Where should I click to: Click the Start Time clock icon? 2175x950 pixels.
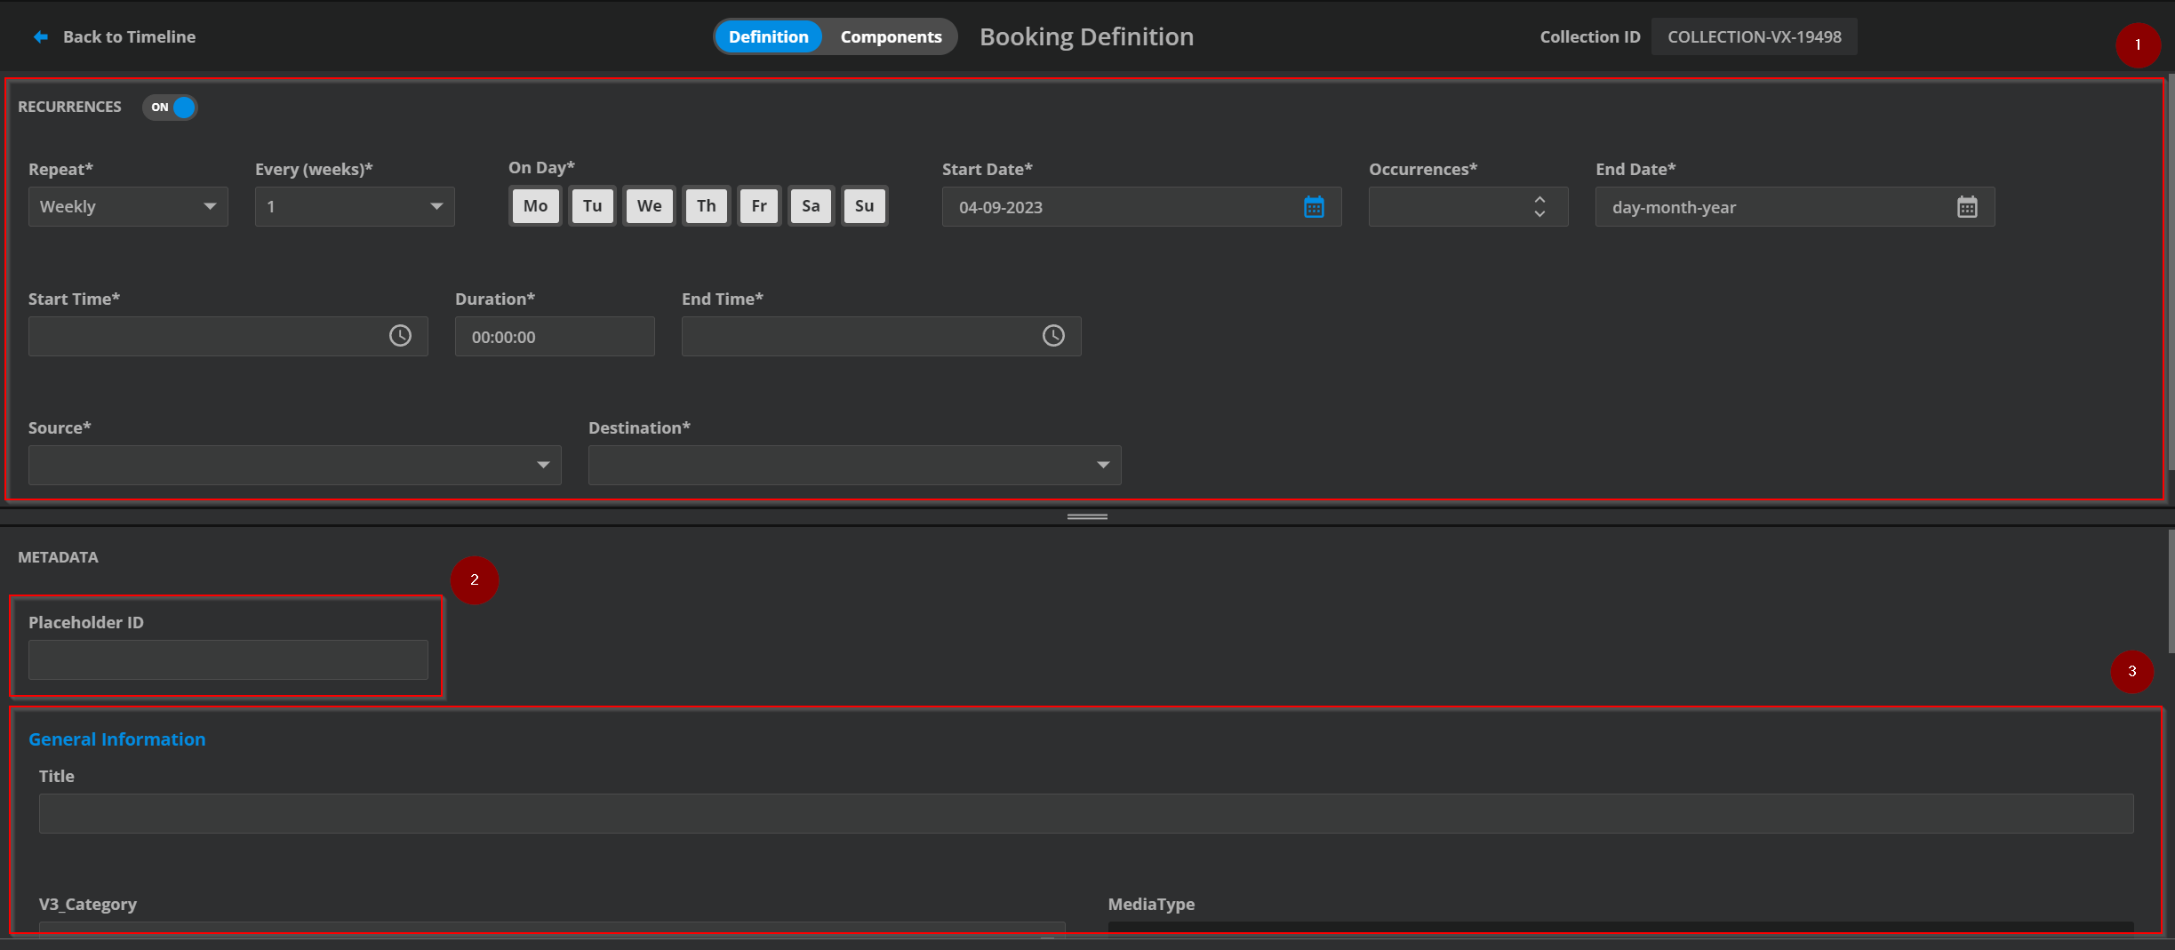pos(400,336)
